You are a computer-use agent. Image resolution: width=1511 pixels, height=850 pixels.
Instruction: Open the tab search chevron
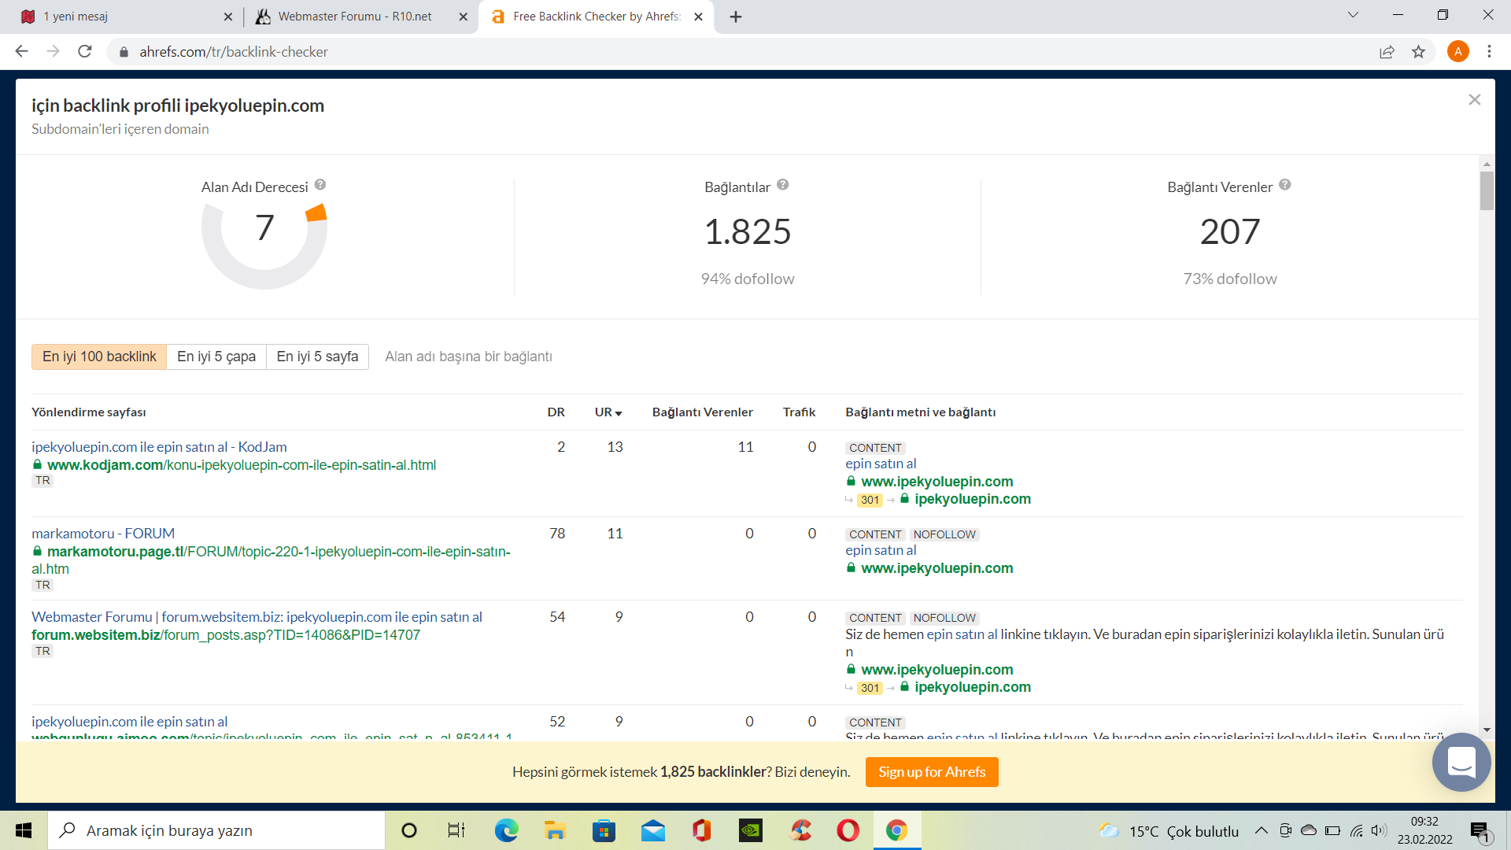pos(1353,15)
